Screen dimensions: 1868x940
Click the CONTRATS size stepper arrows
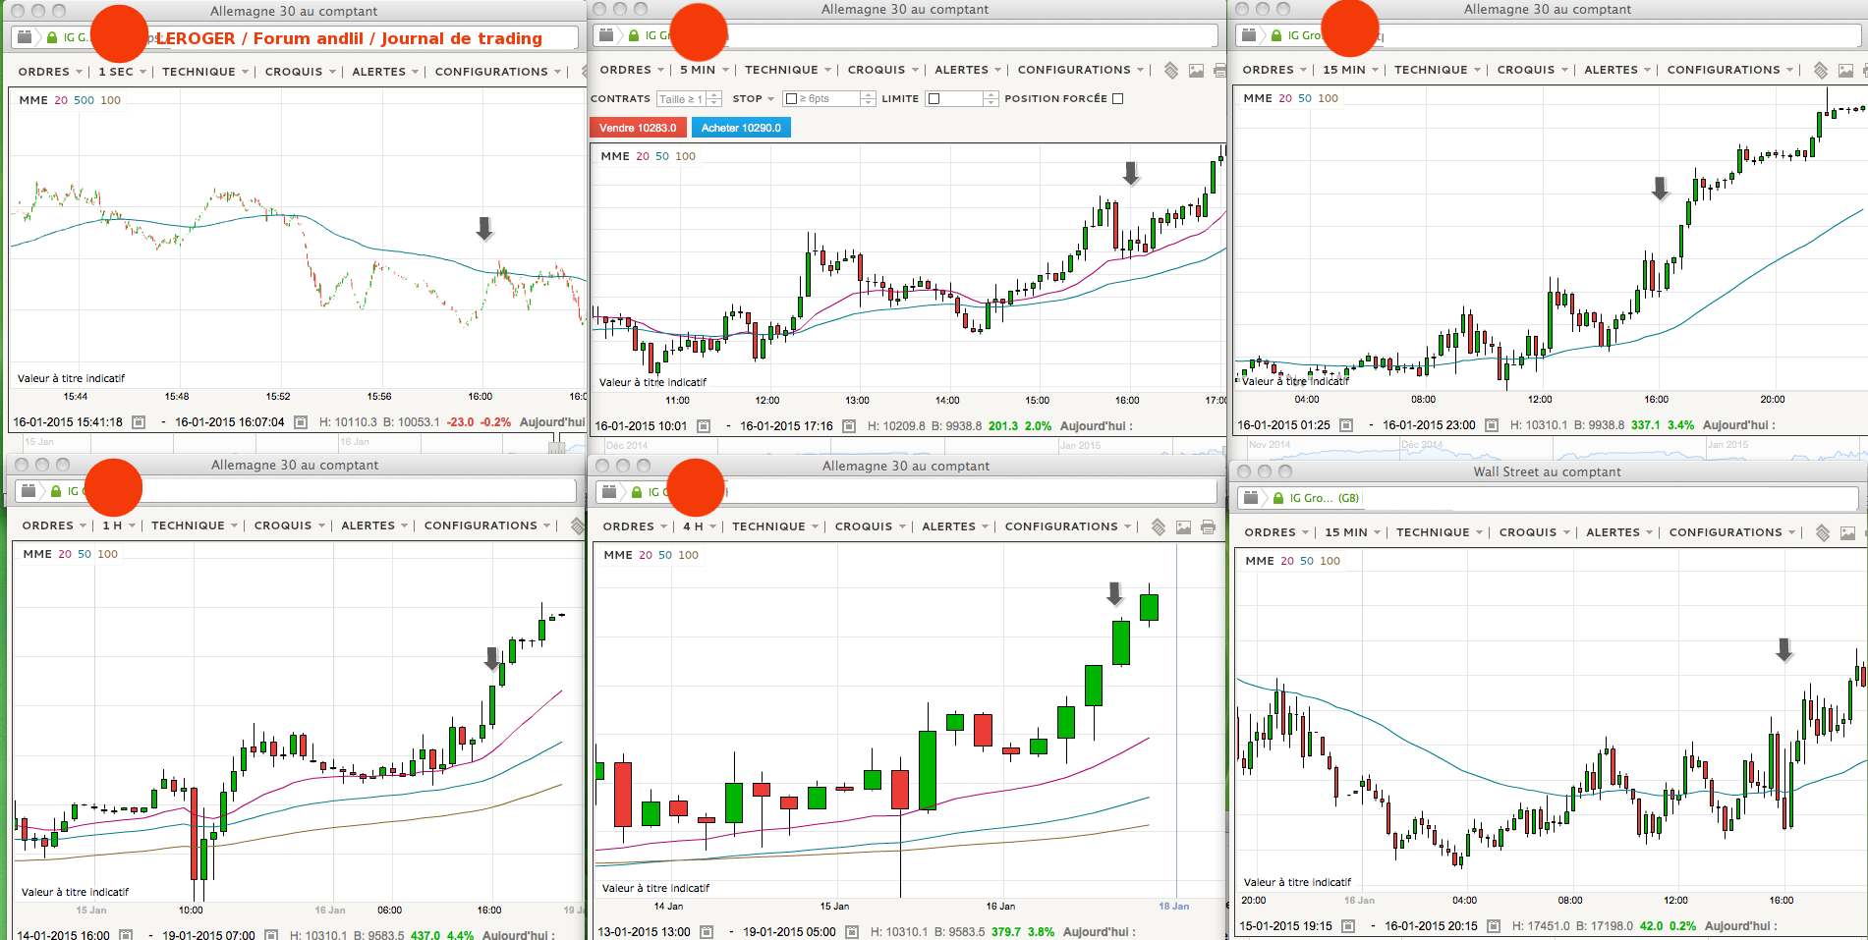click(x=714, y=99)
